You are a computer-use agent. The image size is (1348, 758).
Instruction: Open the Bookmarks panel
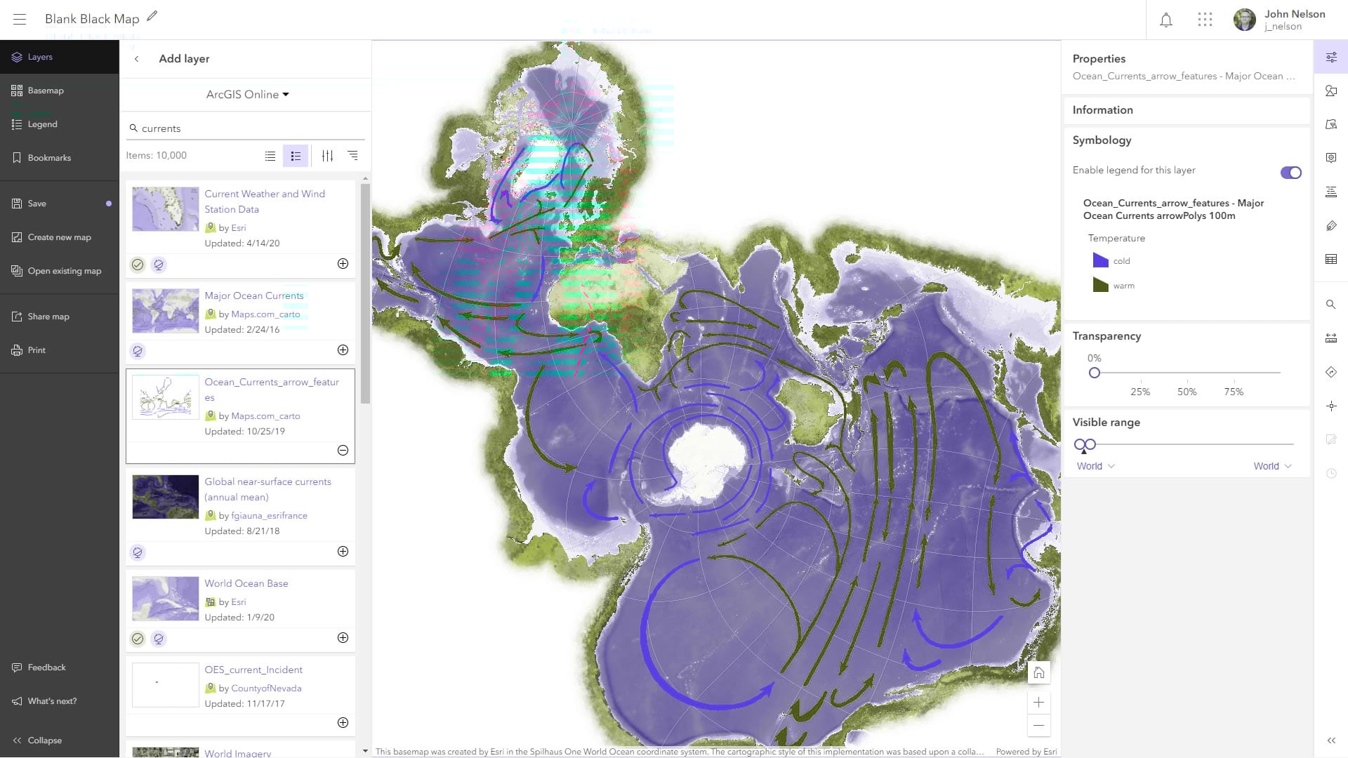(x=60, y=158)
